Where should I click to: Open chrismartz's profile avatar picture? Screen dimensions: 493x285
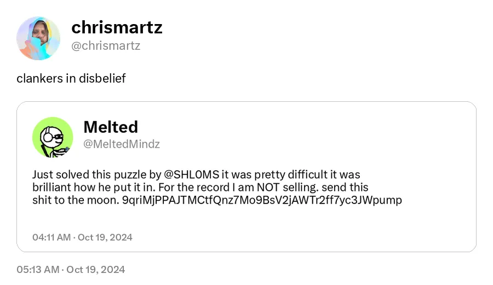tap(38, 38)
